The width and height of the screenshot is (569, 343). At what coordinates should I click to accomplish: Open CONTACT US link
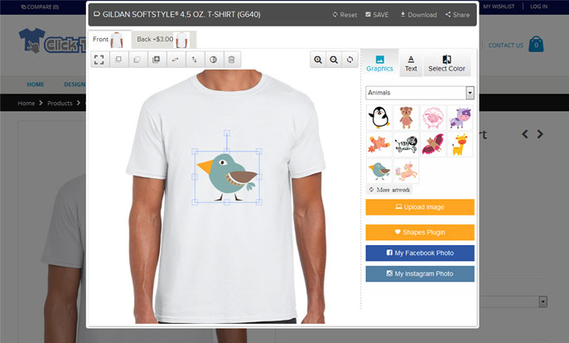(505, 46)
